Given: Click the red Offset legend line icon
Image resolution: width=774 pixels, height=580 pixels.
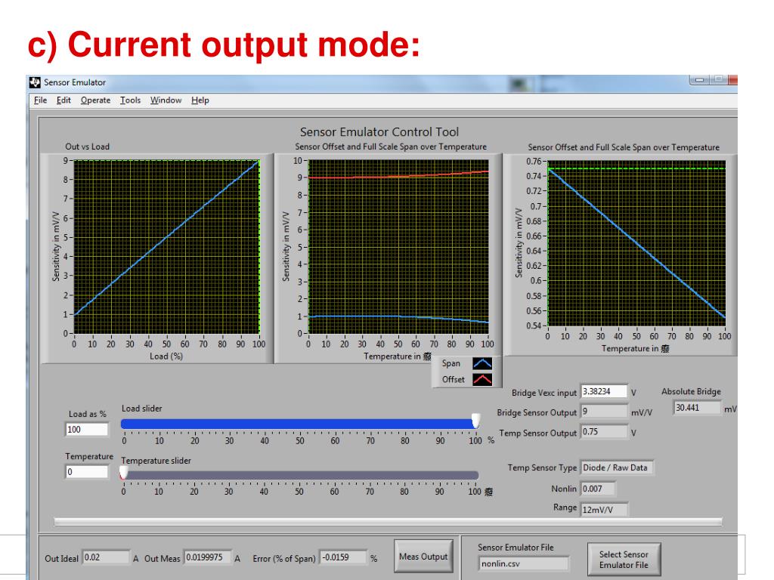Looking at the screenshot, I should [x=481, y=380].
